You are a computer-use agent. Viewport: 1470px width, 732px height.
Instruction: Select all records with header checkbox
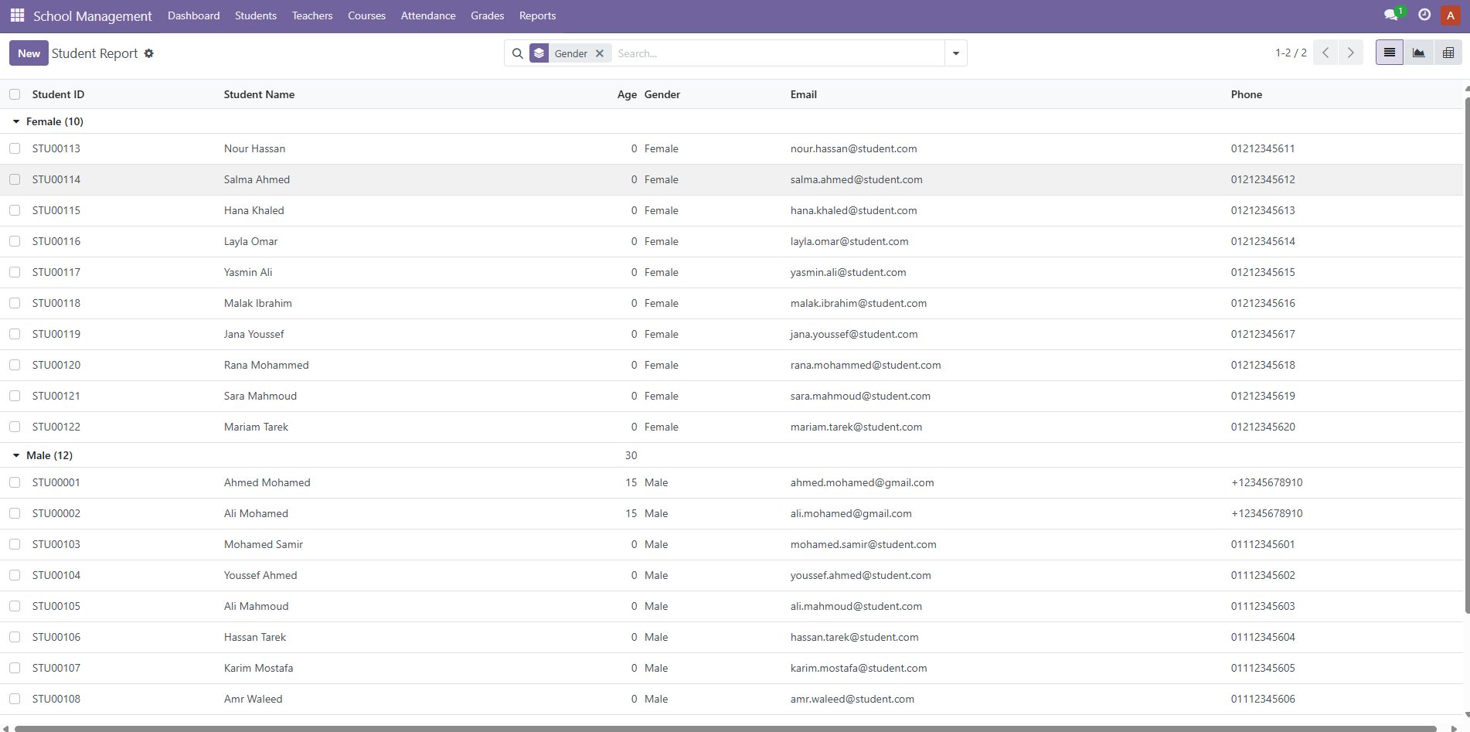(x=15, y=94)
